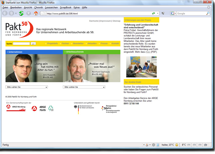This screenshot has height=154, width=215.
Task: Open the ScrapBook menu
Action: pos(66,7)
